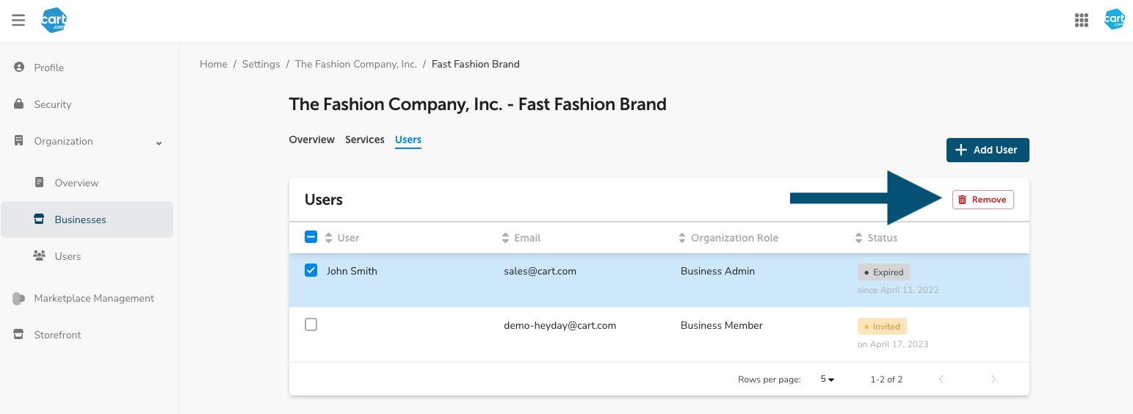Open the Storefront section
Screen dimensions: 1133x414
tap(57, 335)
